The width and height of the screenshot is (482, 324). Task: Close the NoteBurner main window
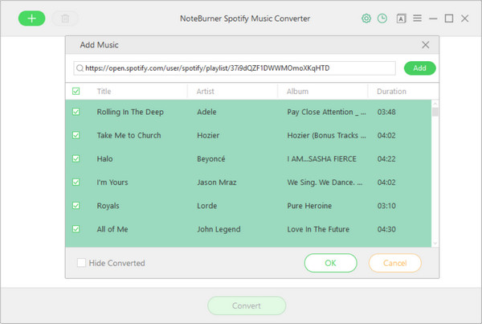[x=465, y=18]
